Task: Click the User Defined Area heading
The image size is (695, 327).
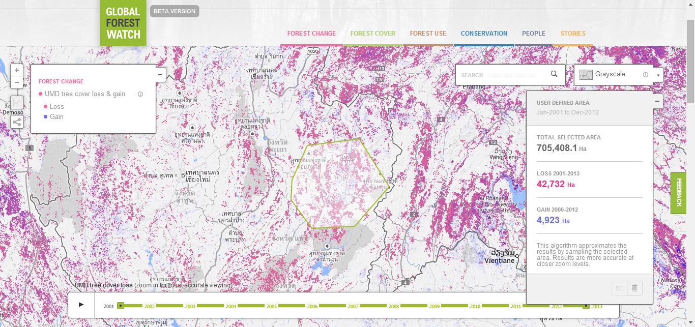Action: [x=563, y=103]
